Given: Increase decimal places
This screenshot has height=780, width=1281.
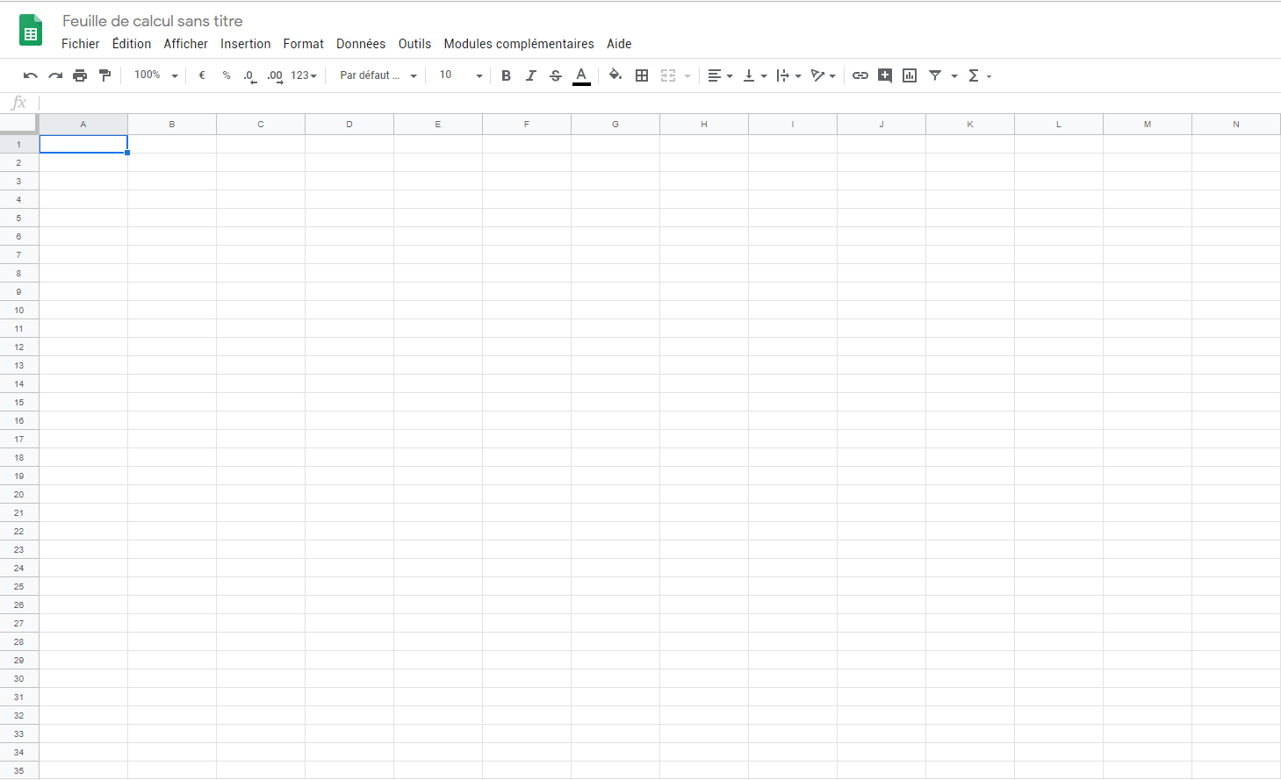Looking at the screenshot, I should click(275, 76).
